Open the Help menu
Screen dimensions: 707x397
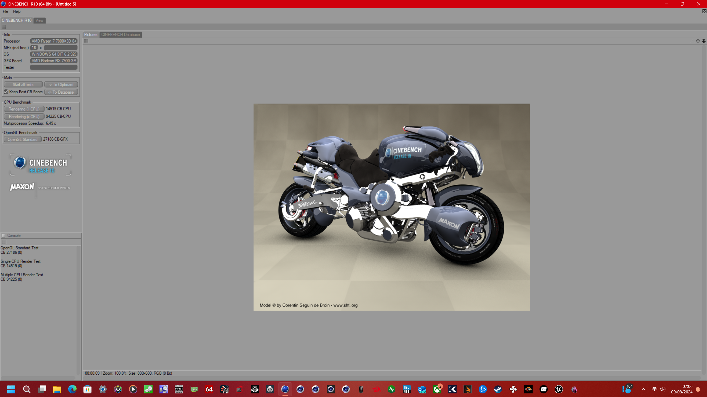tap(17, 11)
